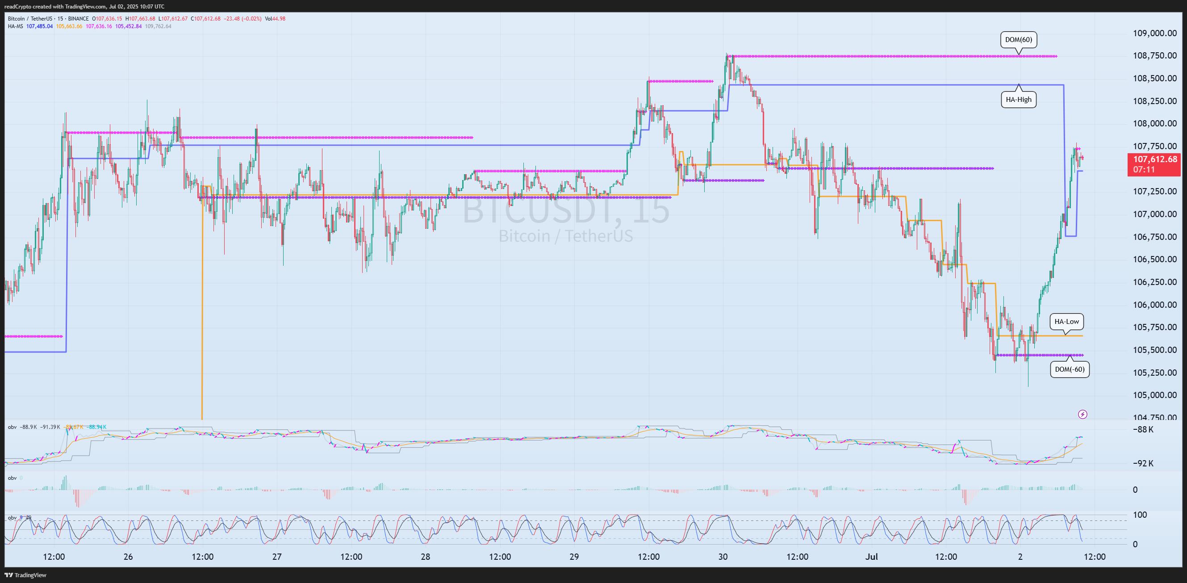Click the 107,000.00 price axis label
The height and width of the screenshot is (583, 1187).
coord(1155,214)
